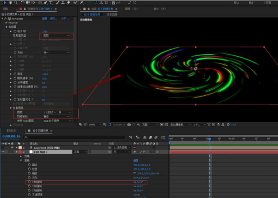Select the Type text tool

51,3
